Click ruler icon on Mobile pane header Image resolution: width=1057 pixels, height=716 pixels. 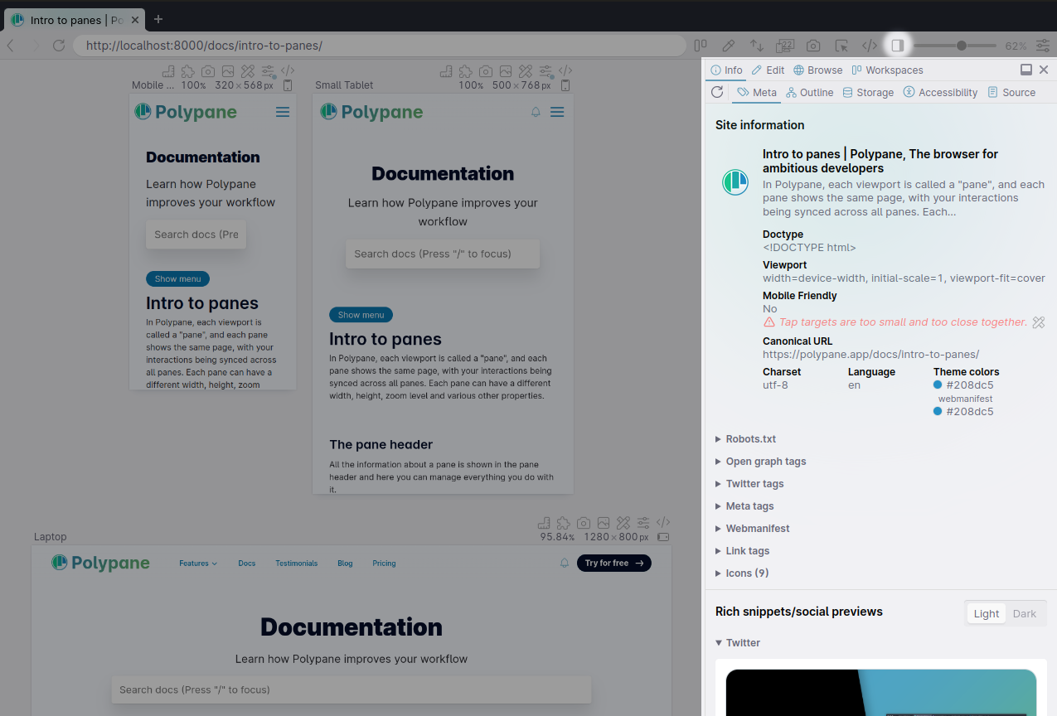168,71
